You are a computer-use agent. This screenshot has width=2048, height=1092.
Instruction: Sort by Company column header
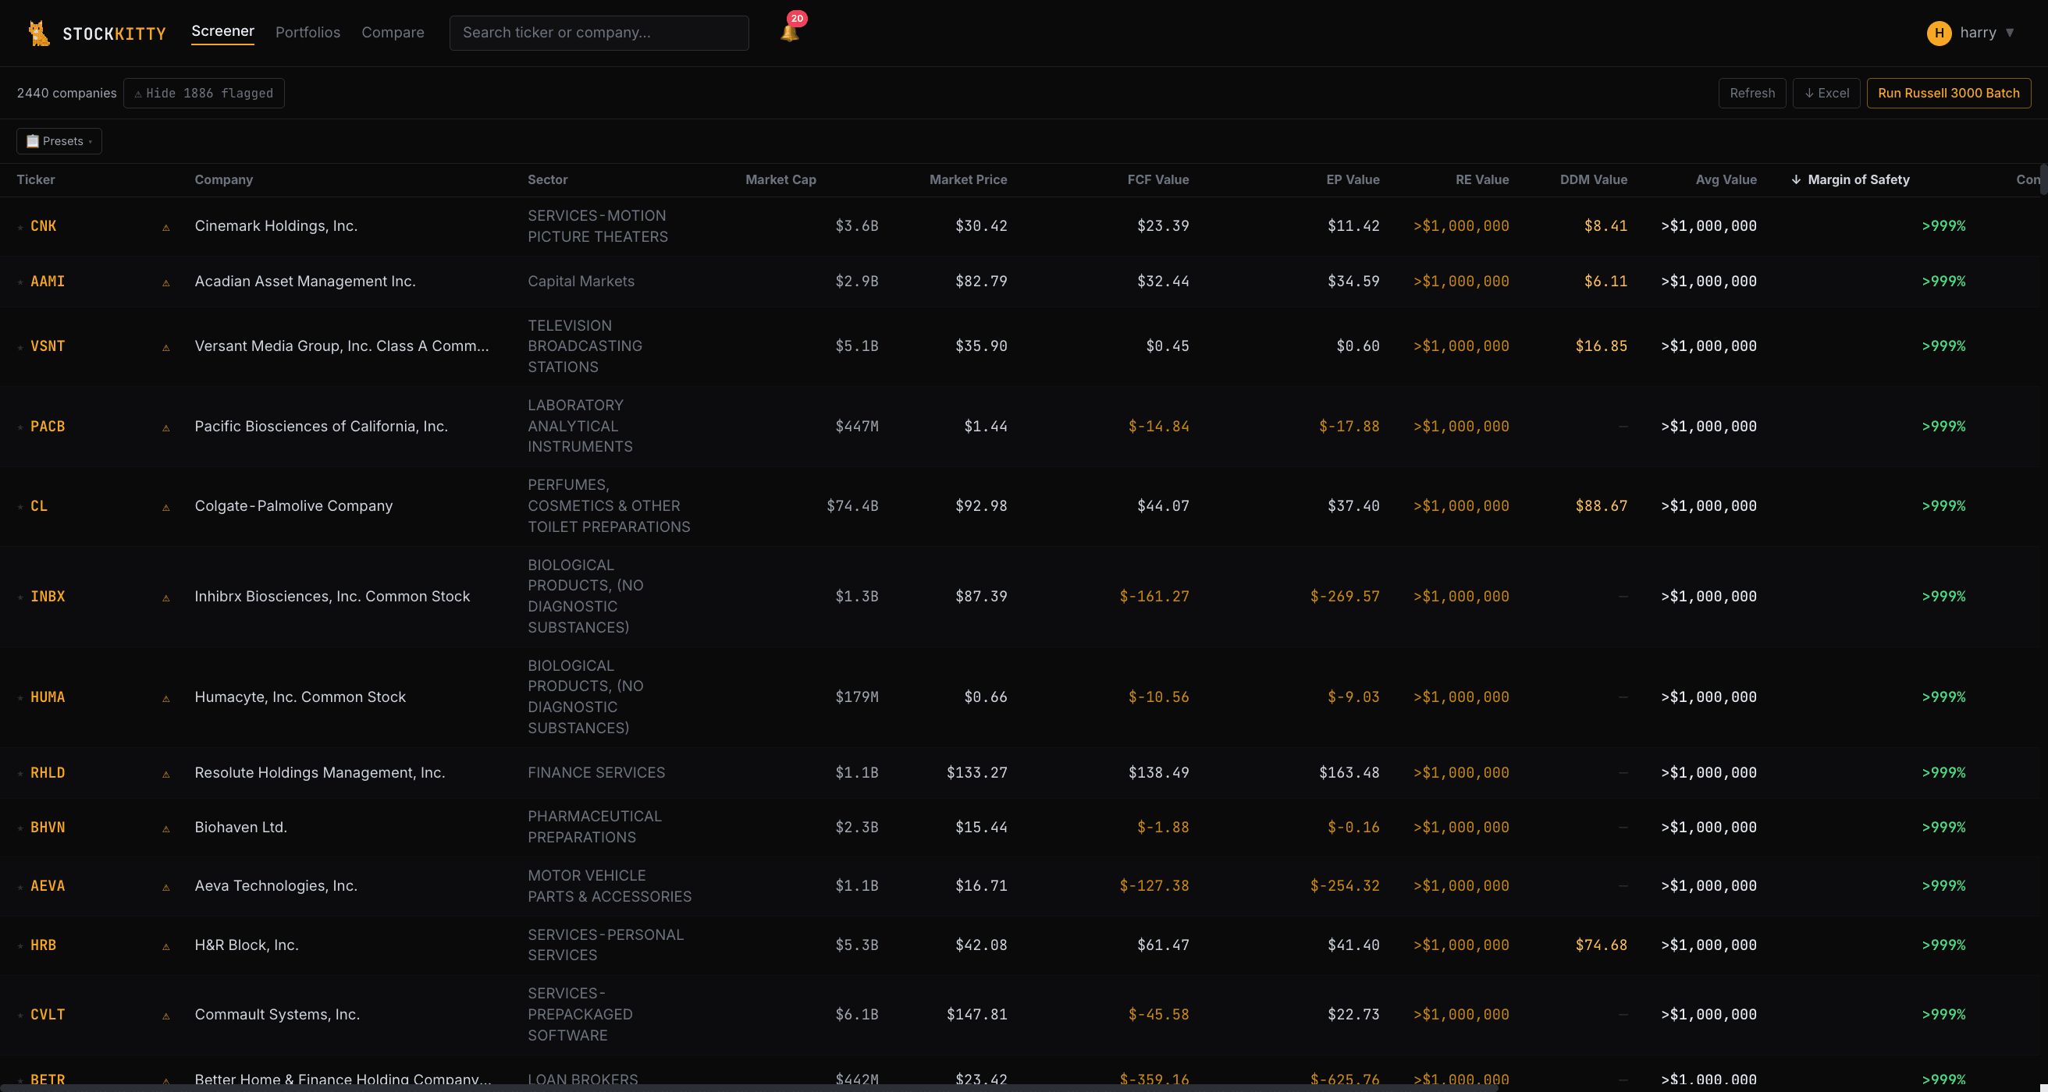pos(223,179)
